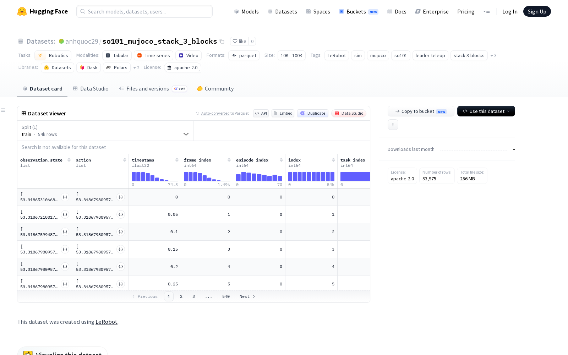This screenshot has width=568, height=355.
Task: Click the search models input field
Action: click(x=144, y=11)
